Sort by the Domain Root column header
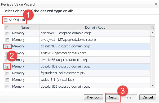 [x=95, y=27]
